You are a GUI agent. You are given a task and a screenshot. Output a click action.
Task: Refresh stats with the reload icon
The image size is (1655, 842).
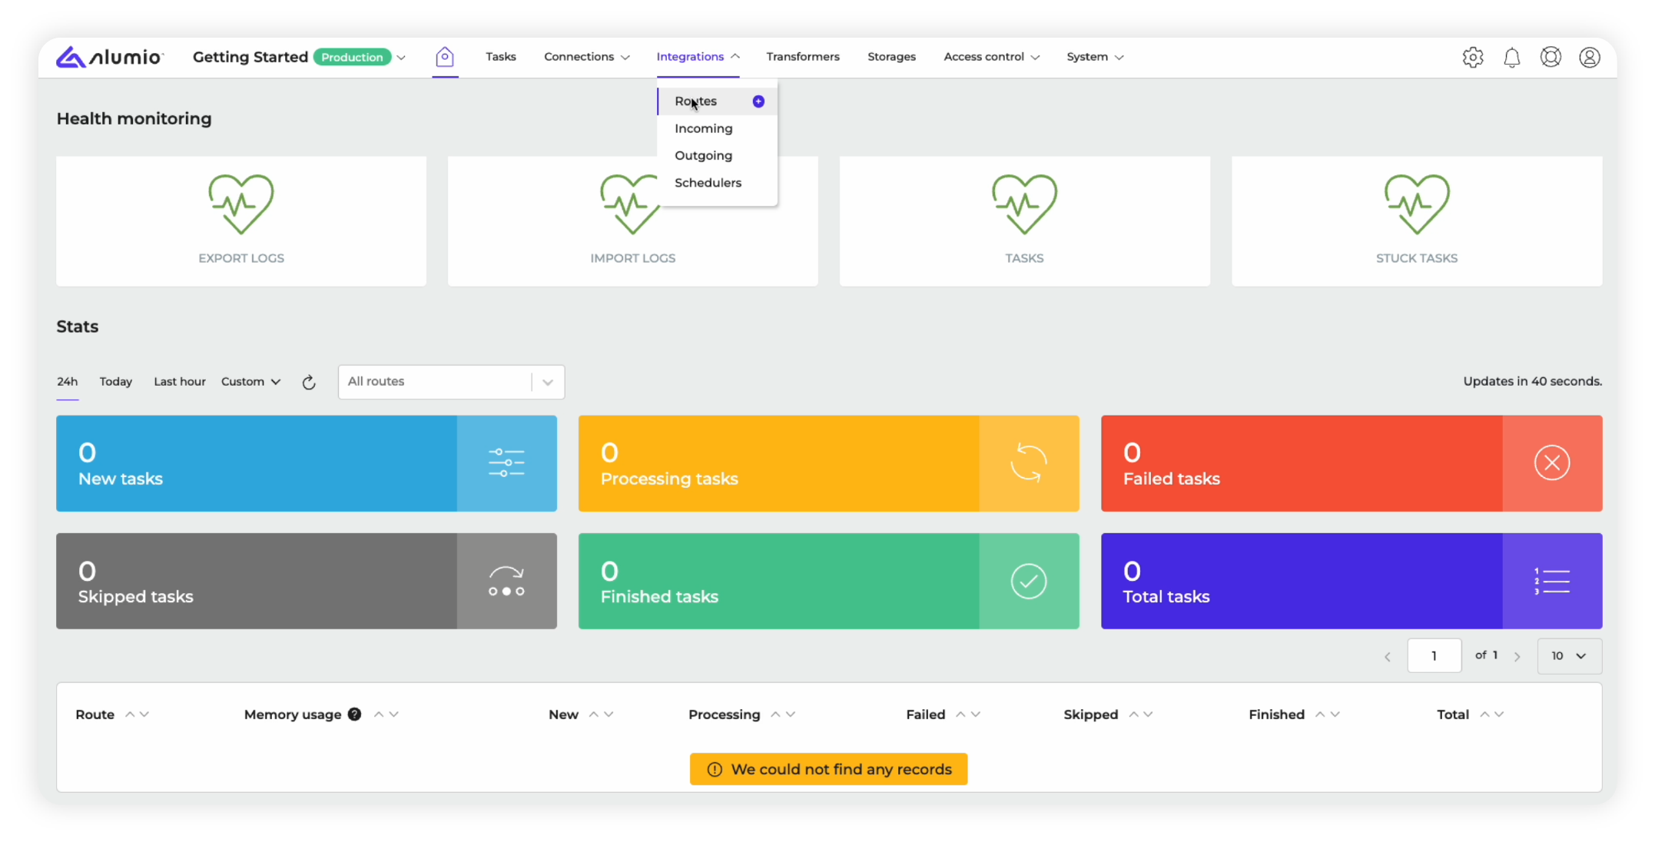(309, 383)
